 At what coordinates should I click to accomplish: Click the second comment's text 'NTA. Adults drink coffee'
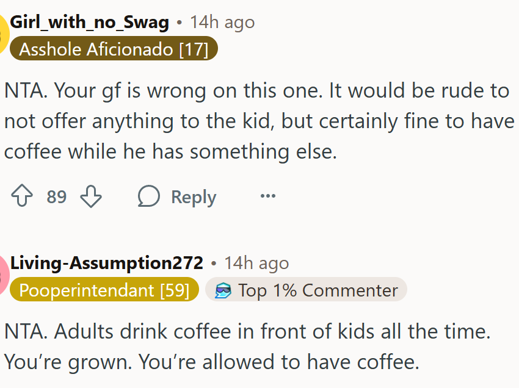click(247, 347)
